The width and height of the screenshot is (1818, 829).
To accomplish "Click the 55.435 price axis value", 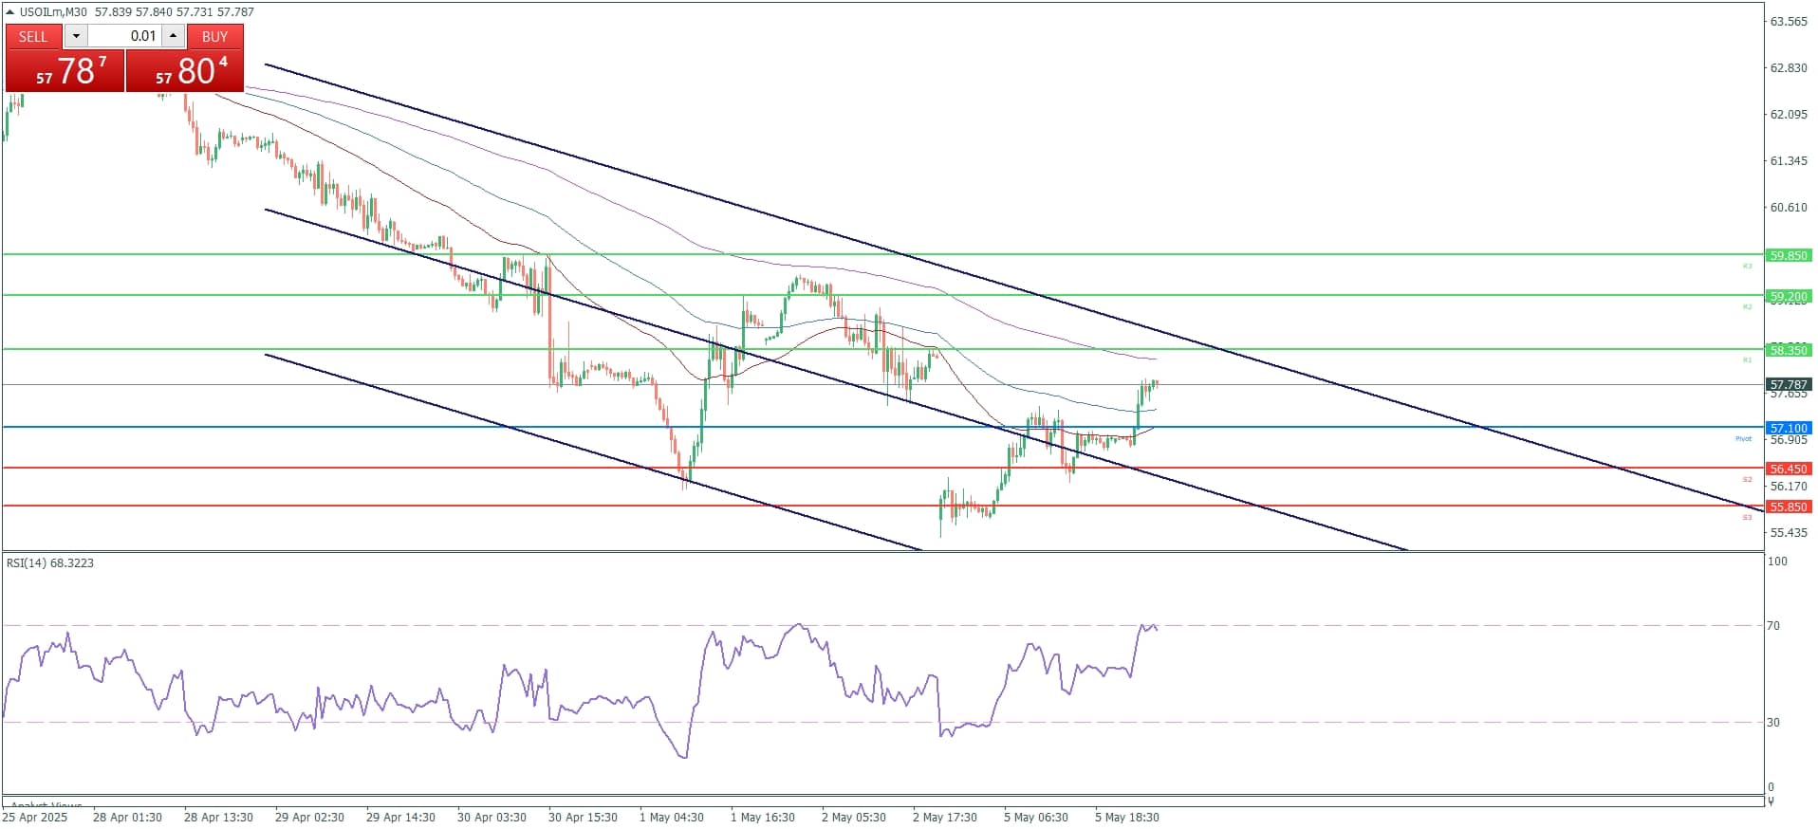I will click(x=1789, y=532).
